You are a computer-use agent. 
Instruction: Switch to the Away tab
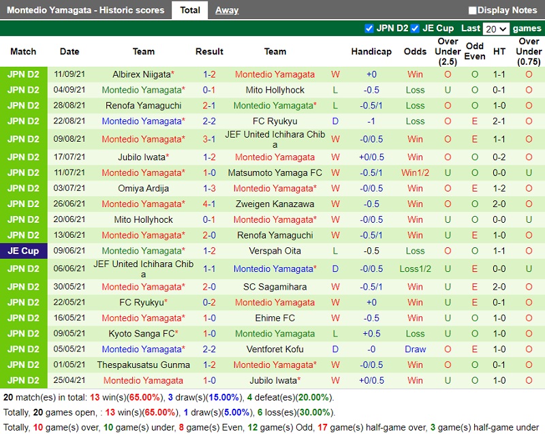pyautogui.click(x=227, y=10)
